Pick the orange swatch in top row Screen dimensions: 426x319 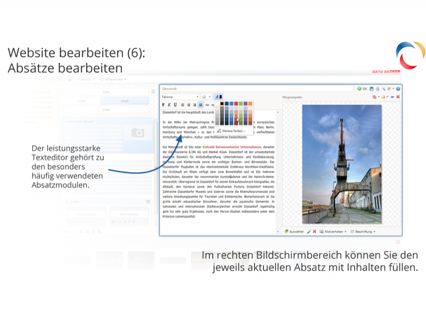(x=250, y=103)
